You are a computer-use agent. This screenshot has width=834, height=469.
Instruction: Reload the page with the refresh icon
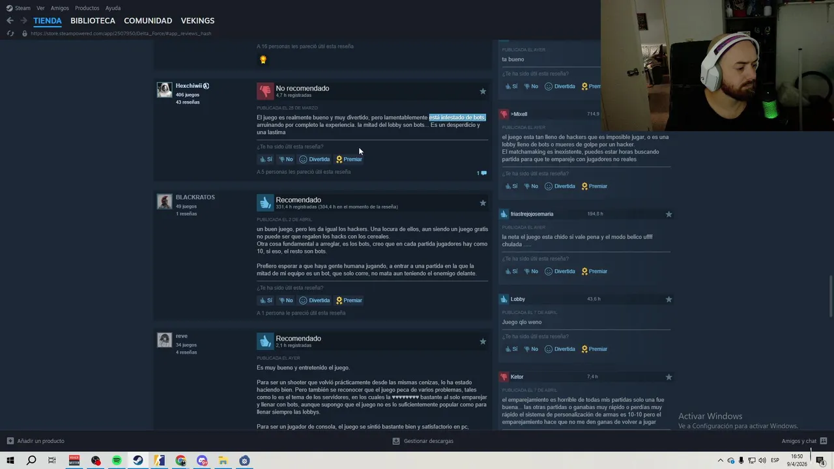[10, 33]
